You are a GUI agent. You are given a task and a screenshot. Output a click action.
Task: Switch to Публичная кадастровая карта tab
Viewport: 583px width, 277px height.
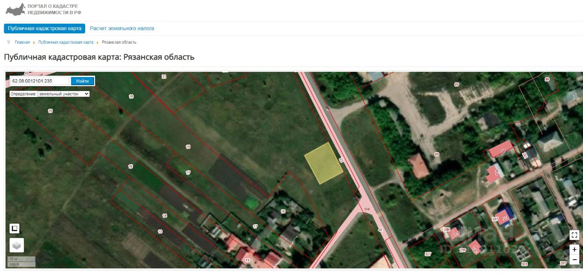(x=45, y=28)
